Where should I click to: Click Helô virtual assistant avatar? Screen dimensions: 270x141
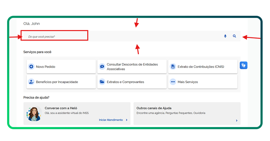pos(34,114)
